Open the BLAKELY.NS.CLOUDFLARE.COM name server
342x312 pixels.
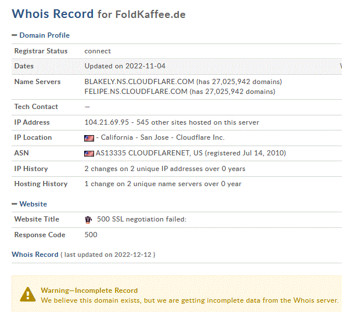coord(139,82)
